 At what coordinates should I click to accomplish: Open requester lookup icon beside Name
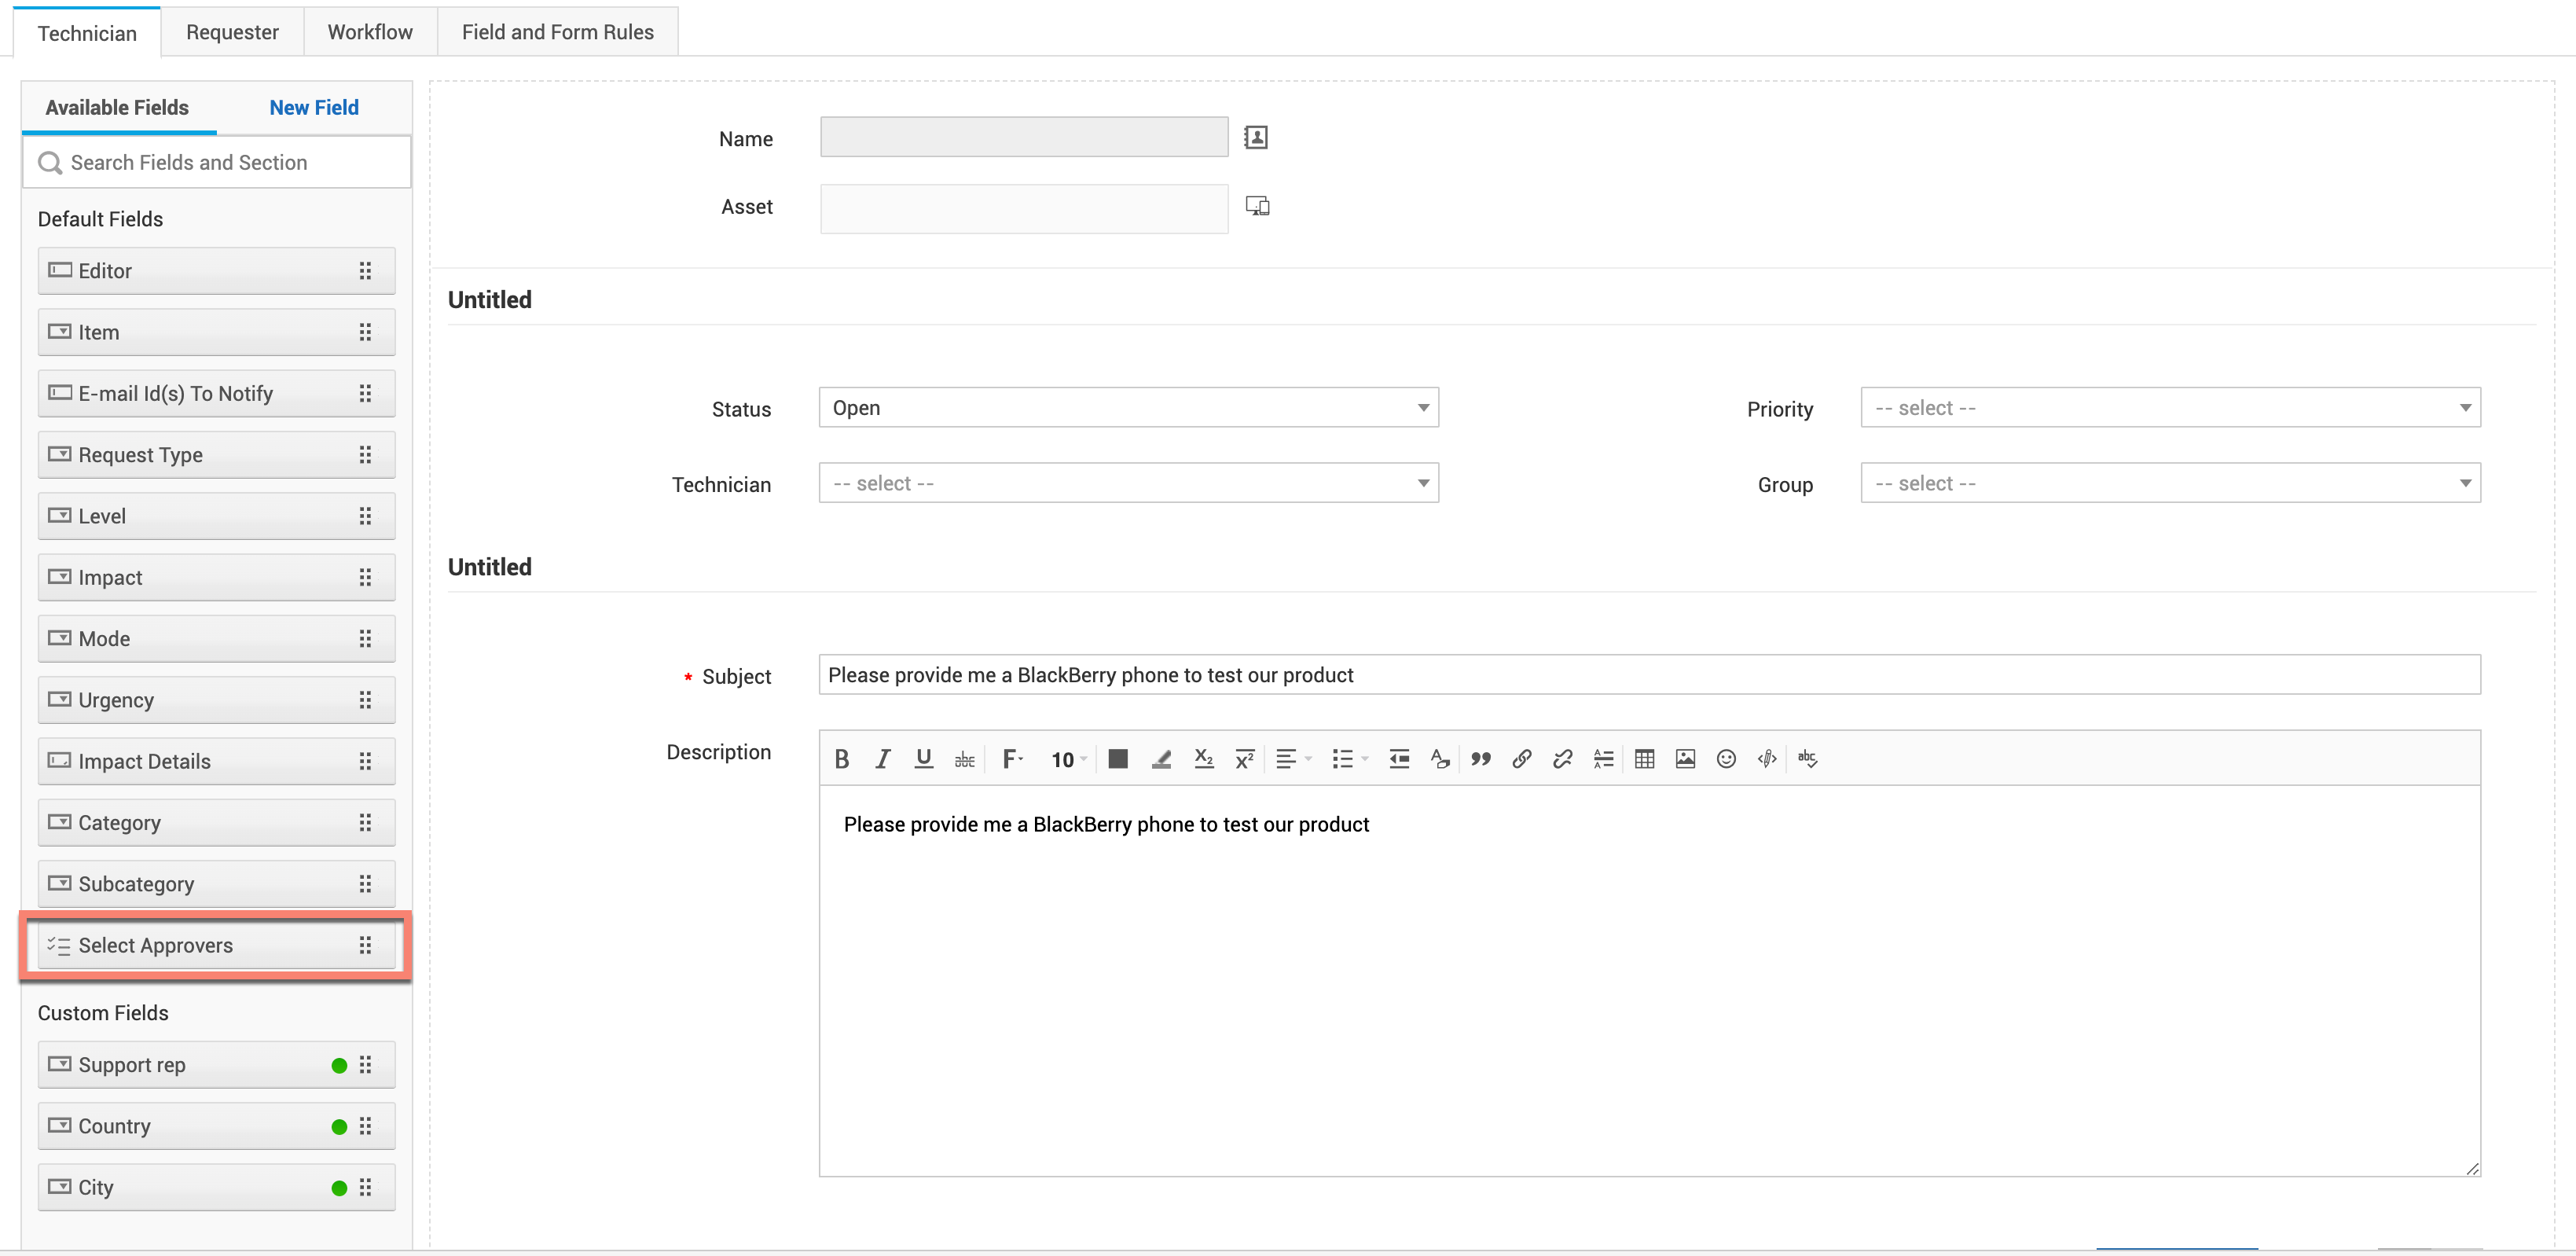pyautogui.click(x=1256, y=137)
